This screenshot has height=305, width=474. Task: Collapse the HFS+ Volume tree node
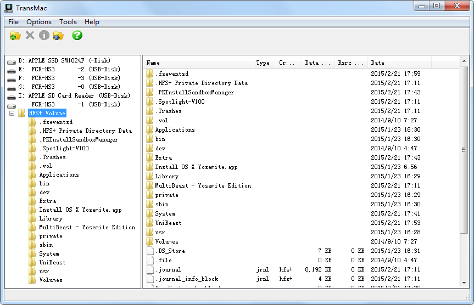click(12, 113)
